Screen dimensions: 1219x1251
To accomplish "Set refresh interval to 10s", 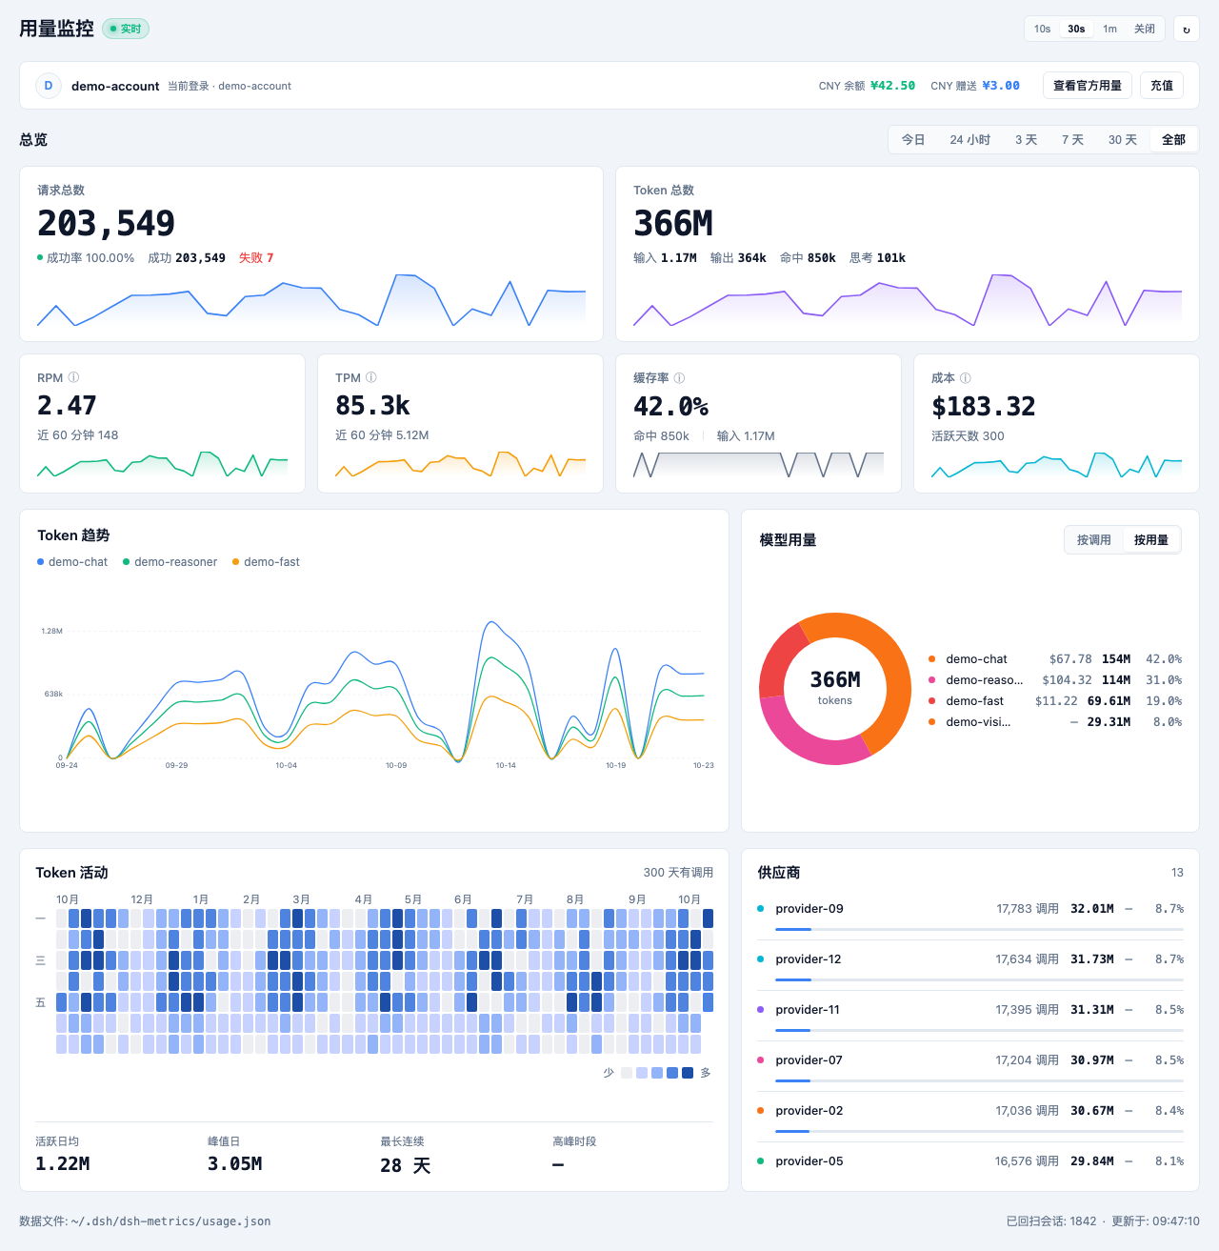I will [x=1043, y=29].
